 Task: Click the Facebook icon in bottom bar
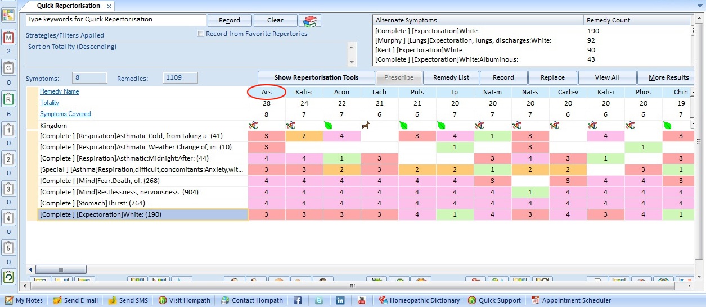298,300
